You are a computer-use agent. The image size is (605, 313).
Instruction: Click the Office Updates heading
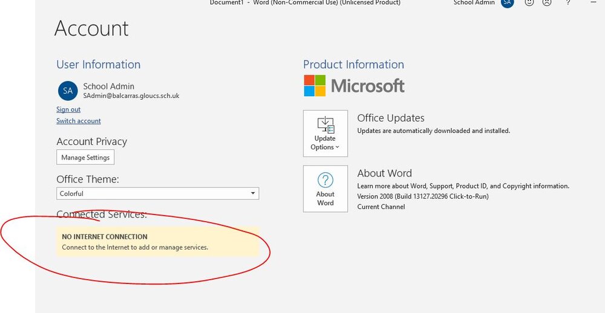coord(390,118)
